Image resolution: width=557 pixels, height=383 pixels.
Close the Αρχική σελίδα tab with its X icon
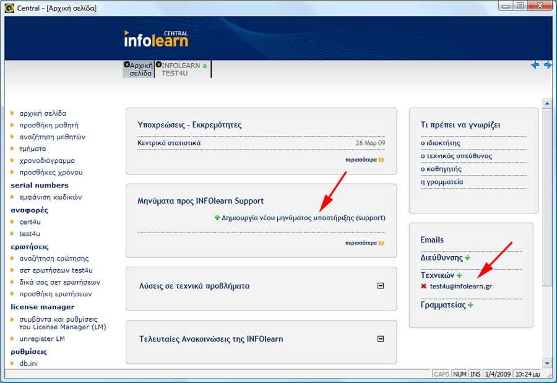tap(126, 65)
